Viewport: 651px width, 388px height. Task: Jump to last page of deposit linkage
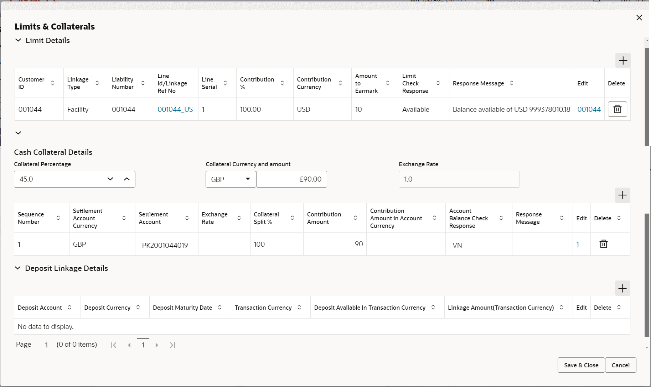pos(172,345)
